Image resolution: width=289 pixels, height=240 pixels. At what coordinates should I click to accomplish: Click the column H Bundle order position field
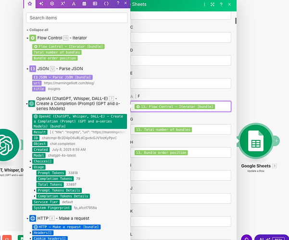coord(181,152)
